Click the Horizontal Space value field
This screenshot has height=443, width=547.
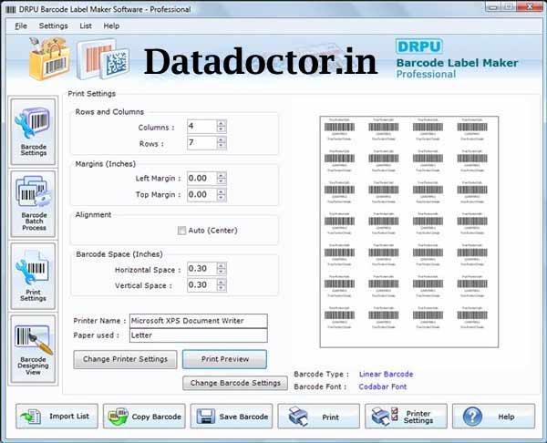click(x=202, y=269)
